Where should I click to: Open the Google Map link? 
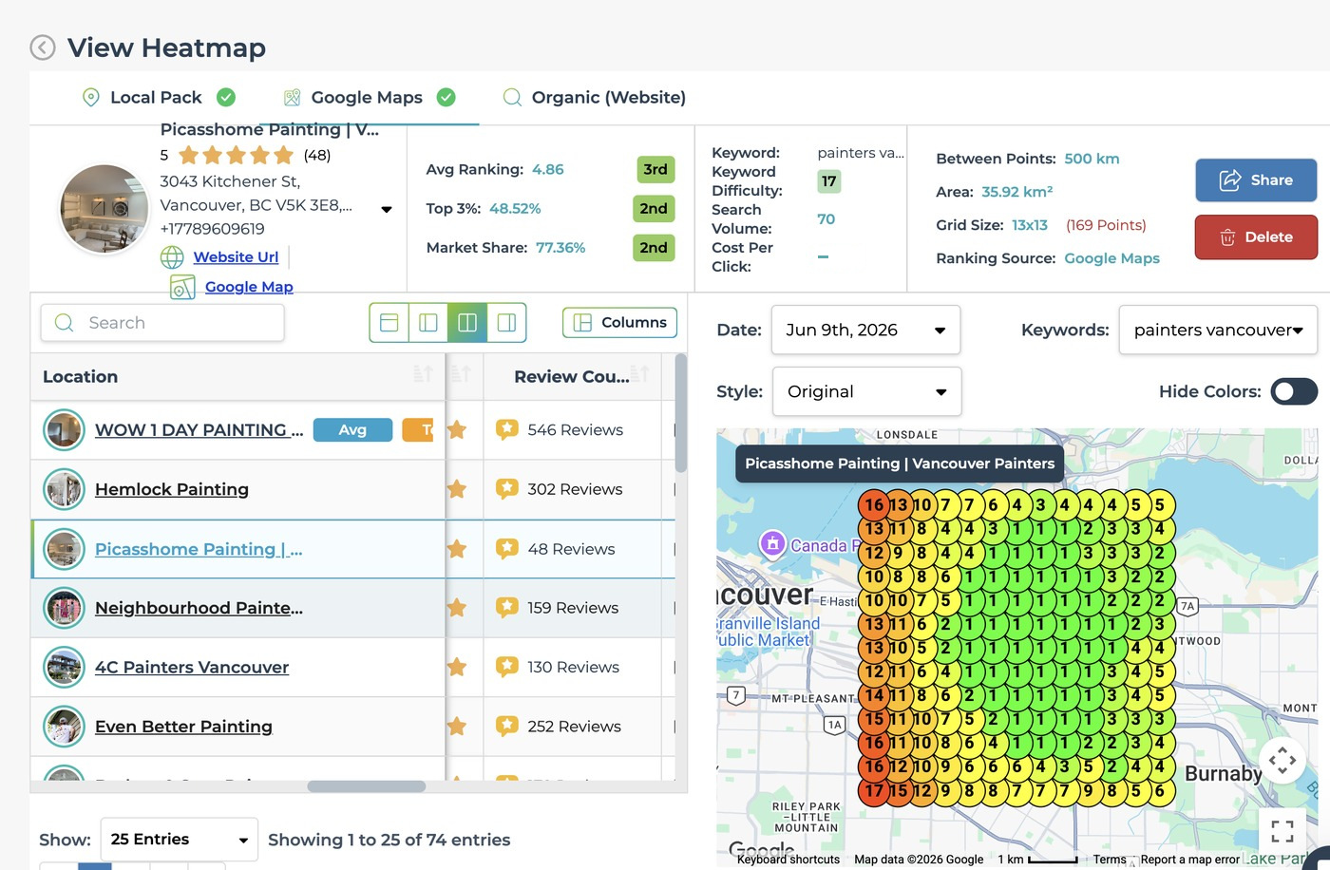[x=249, y=287]
